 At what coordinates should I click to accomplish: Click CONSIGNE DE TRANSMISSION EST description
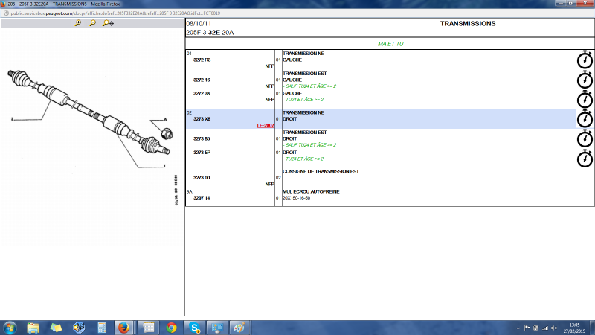[321, 172]
